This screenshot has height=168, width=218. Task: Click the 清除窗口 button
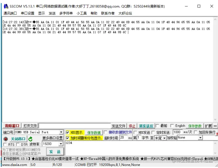coord(12,126)
